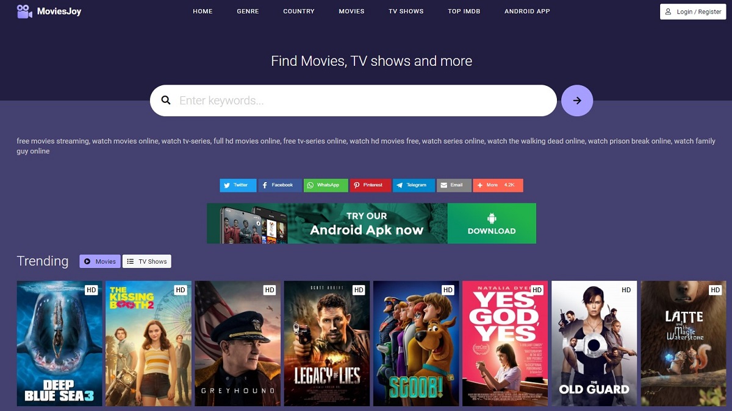
Task: Click HD badge on Deep Blue Sea 3
Action: (x=91, y=290)
